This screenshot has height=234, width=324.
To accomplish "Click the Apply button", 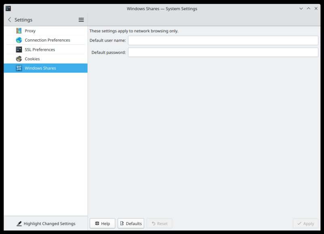I will pyautogui.click(x=305, y=223).
